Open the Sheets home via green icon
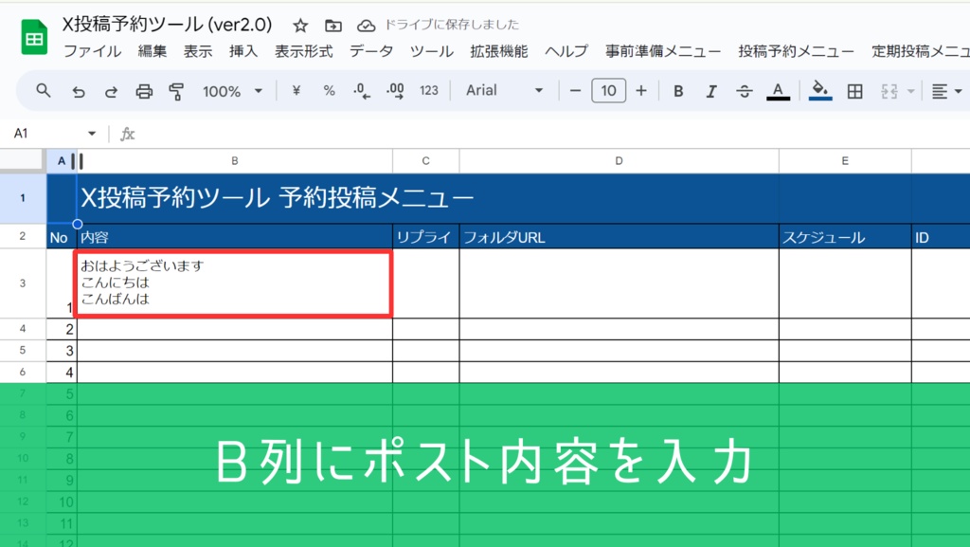 [x=35, y=38]
